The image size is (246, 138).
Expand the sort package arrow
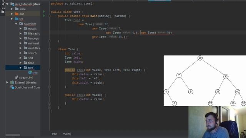pyautogui.click(x=20, y=58)
